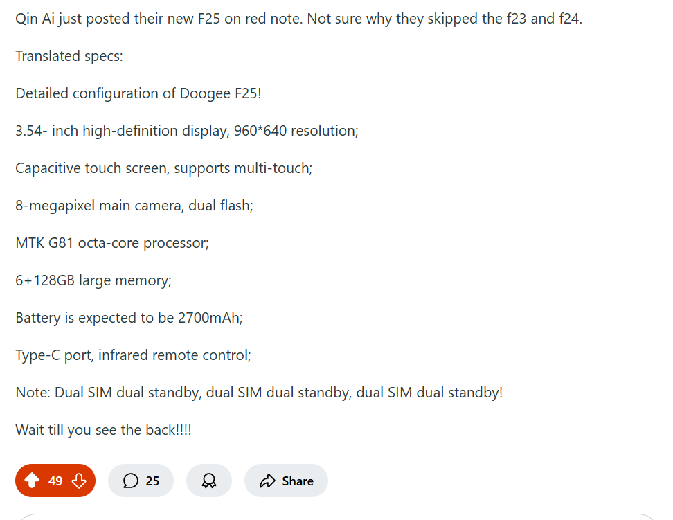
Task: Click the MTK G81 processor line
Action: point(112,243)
